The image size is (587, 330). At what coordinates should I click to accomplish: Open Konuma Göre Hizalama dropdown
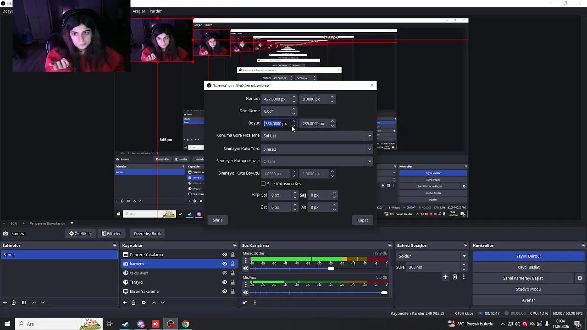tap(316, 136)
